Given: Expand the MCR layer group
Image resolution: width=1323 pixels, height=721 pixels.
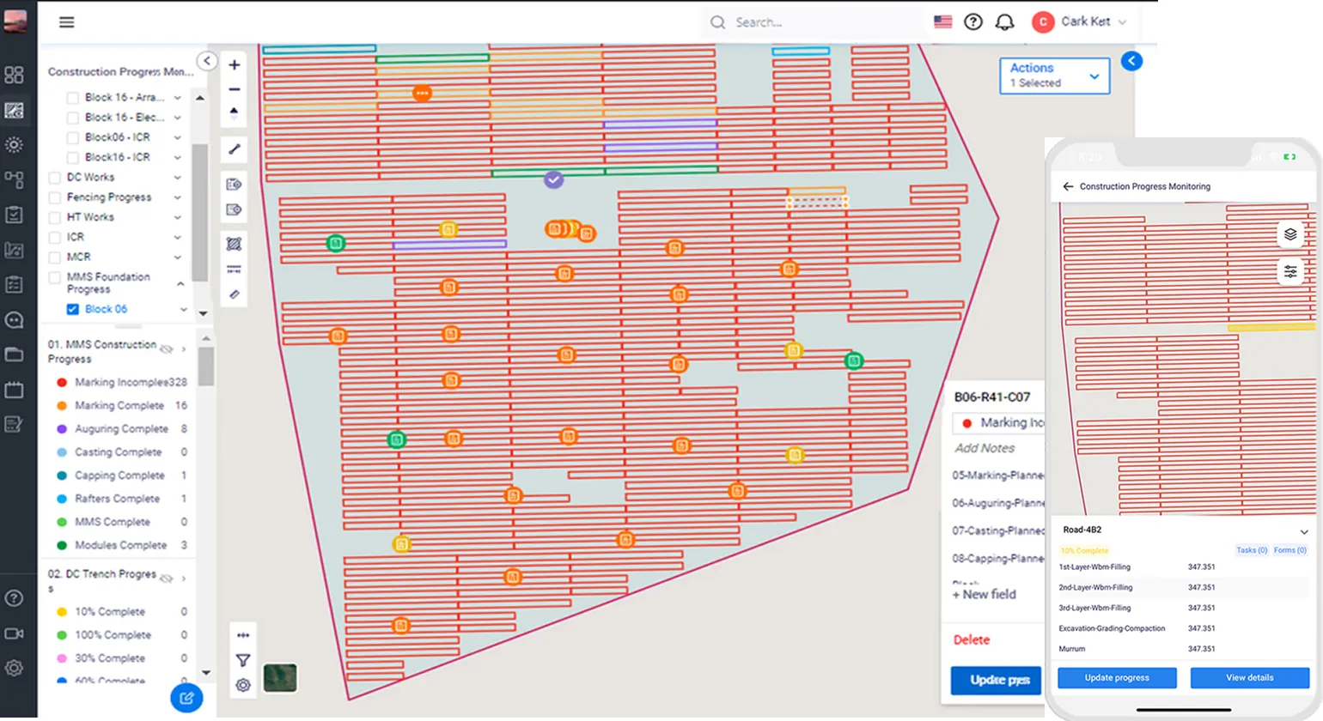Looking at the screenshot, I should coord(178,257).
